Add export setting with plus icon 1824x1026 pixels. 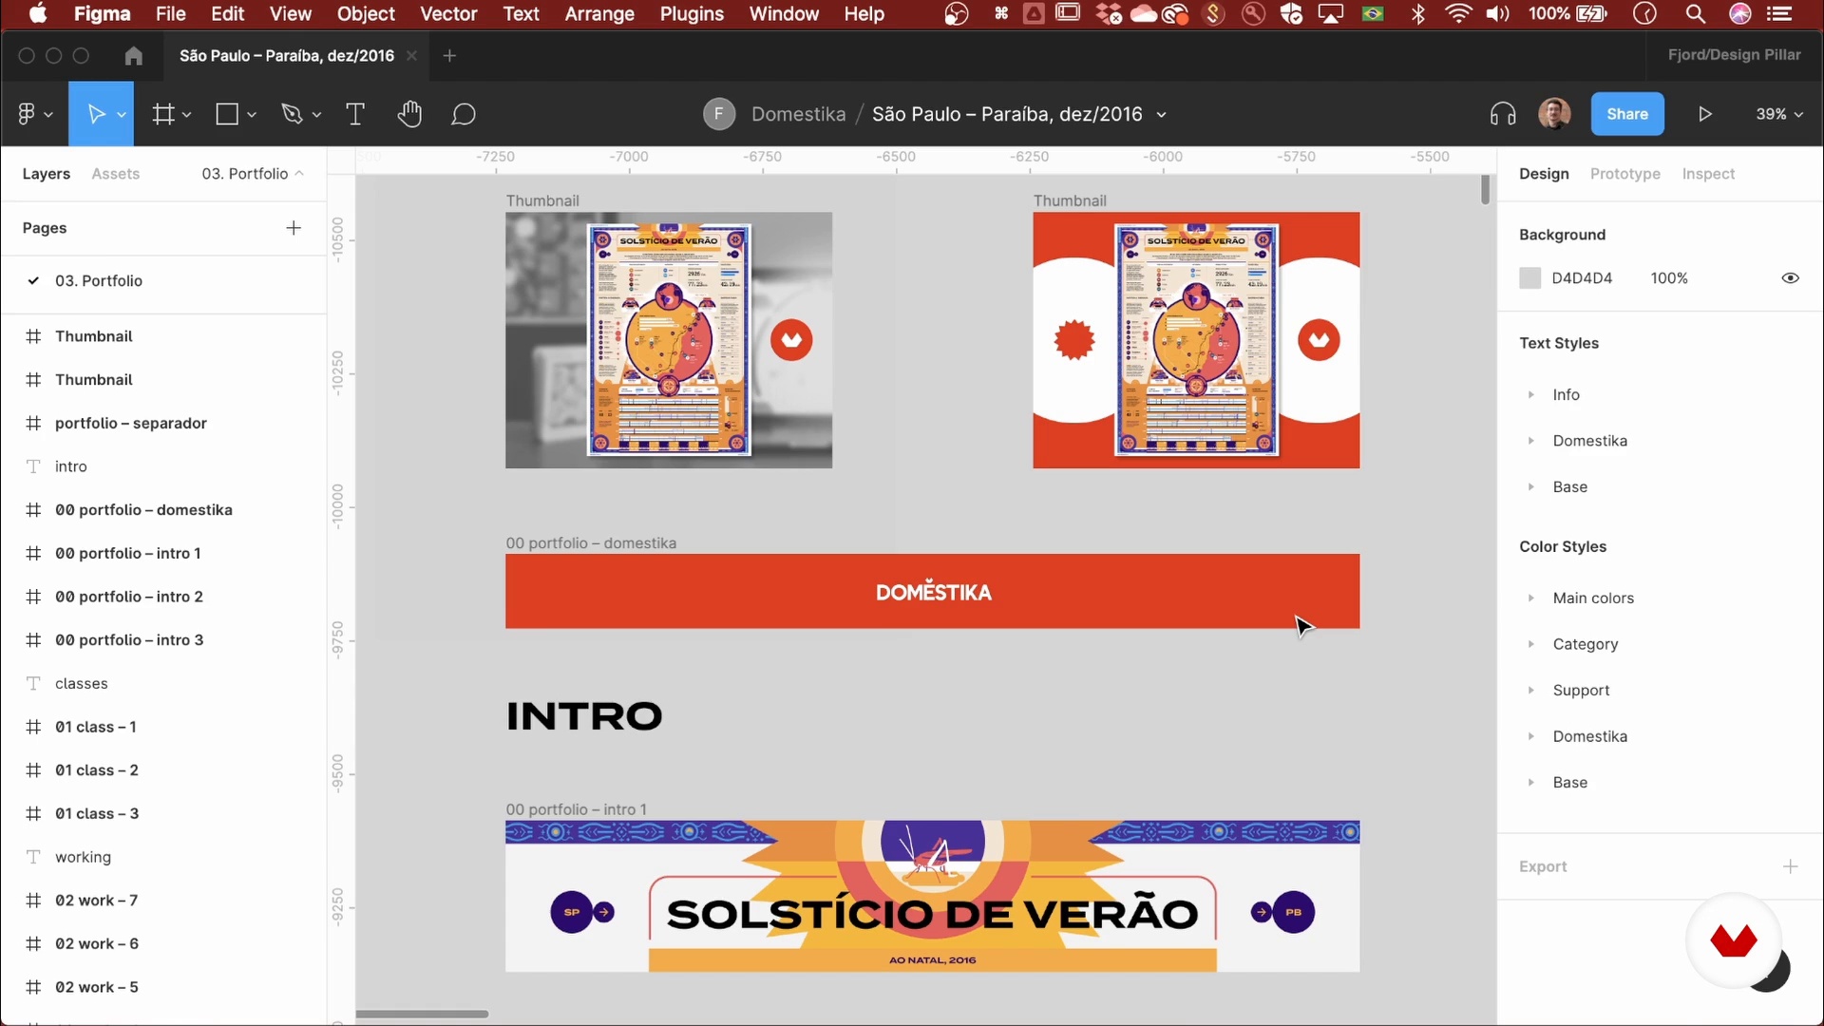pyautogui.click(x=1791, y=866)
